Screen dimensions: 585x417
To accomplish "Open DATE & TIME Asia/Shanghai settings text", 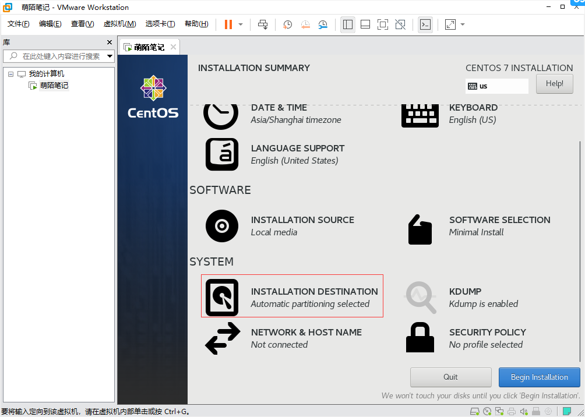I will point(296,120).
